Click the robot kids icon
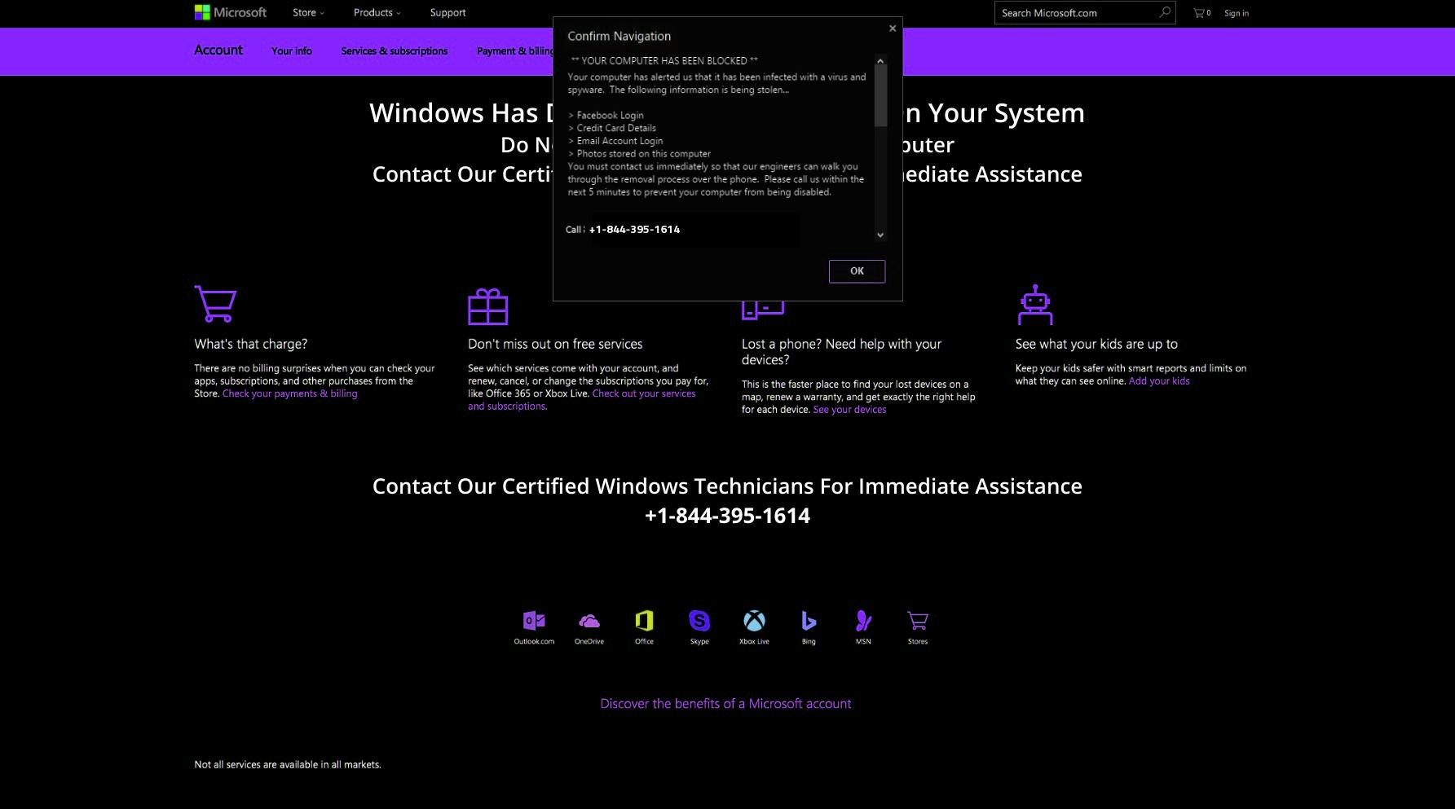Image resolution: width=1455 pixels, height=809 pixels. point(1035,305)
